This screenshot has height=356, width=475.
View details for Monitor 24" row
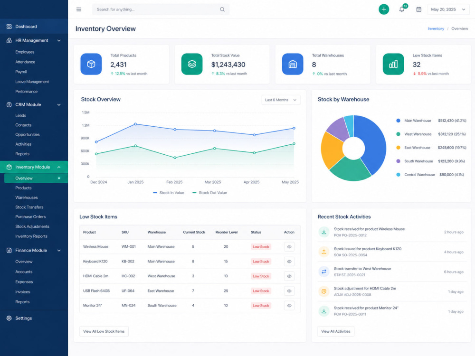(289, 306)
